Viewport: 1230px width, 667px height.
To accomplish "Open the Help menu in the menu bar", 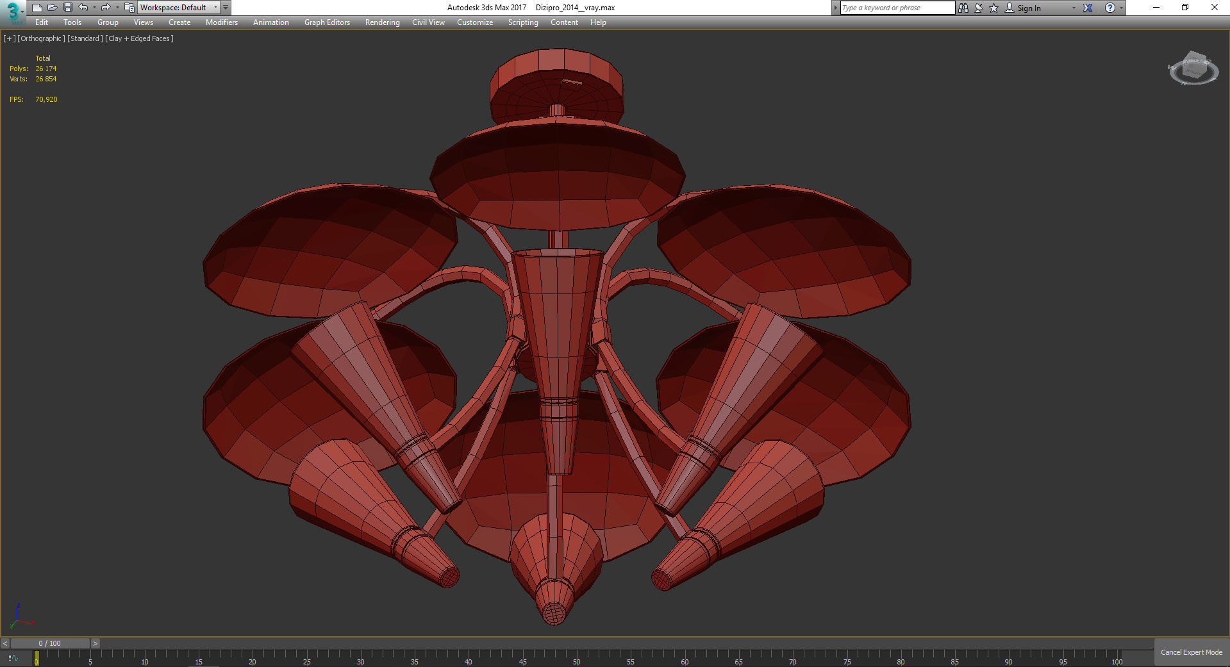I will [x=598, y=22].
